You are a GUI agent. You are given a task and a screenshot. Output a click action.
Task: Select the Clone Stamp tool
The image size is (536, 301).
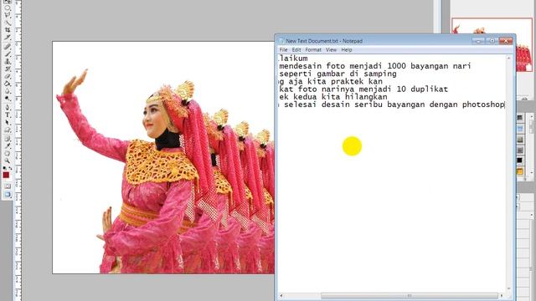pyautogui.click(x=8, y=61)
